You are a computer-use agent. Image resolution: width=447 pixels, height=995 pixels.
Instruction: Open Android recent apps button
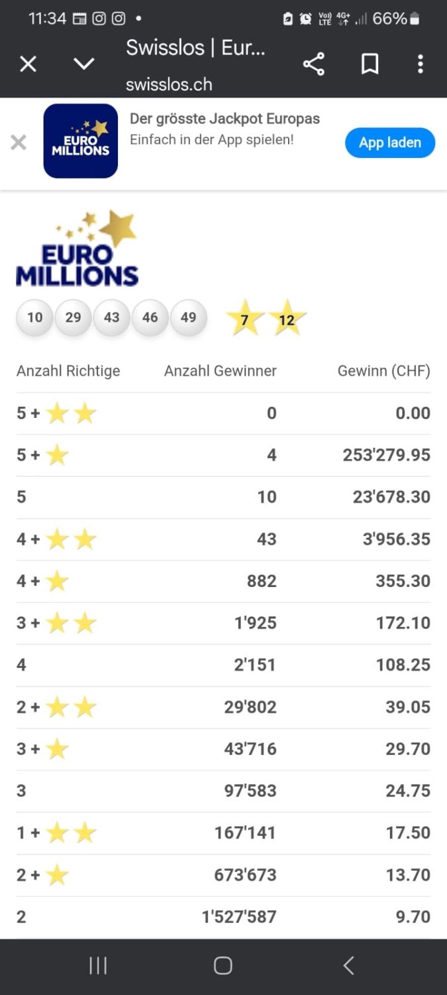coord(98,966)
